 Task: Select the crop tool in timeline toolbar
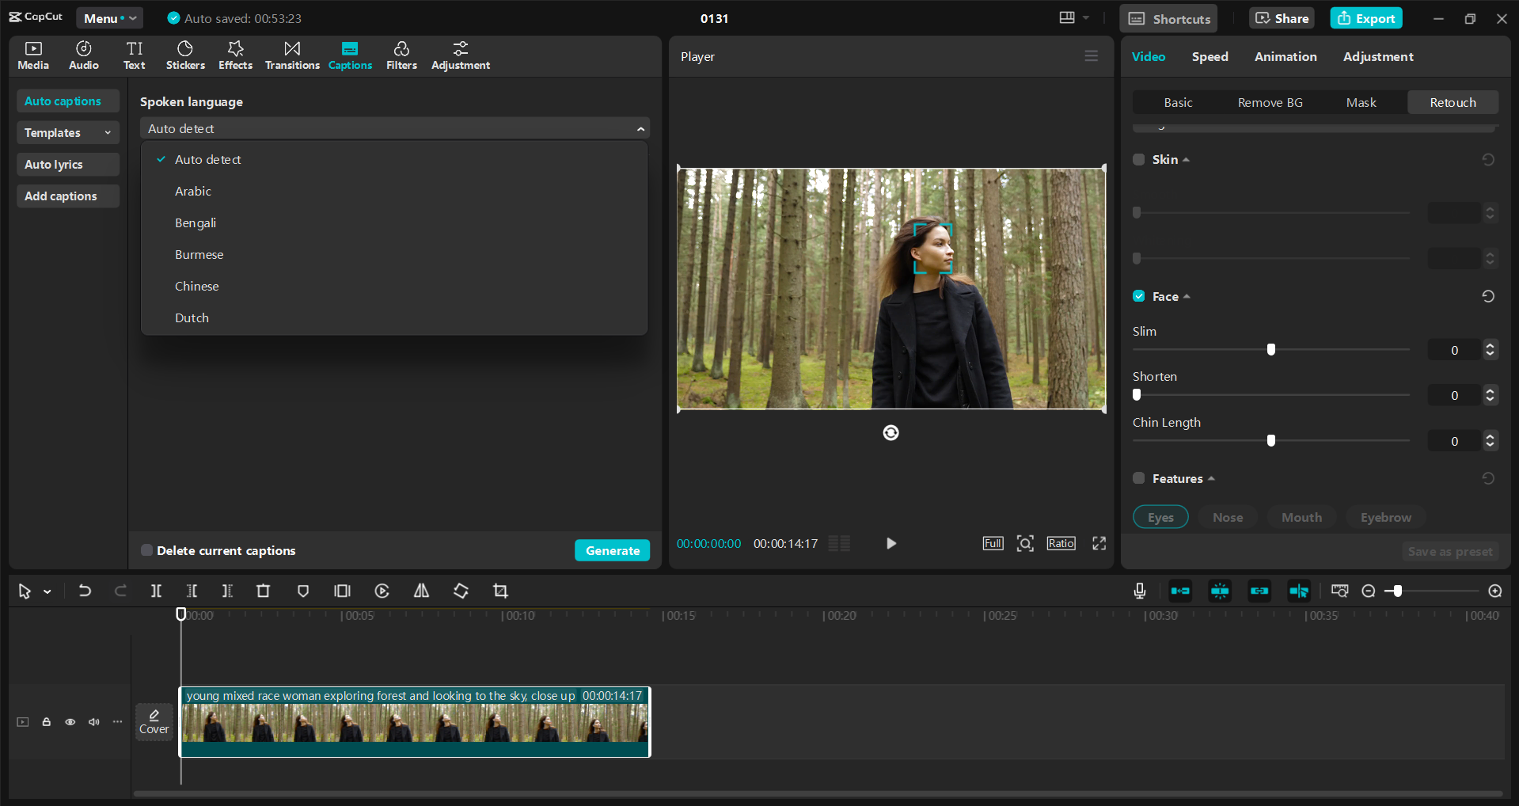coord(500,591)
